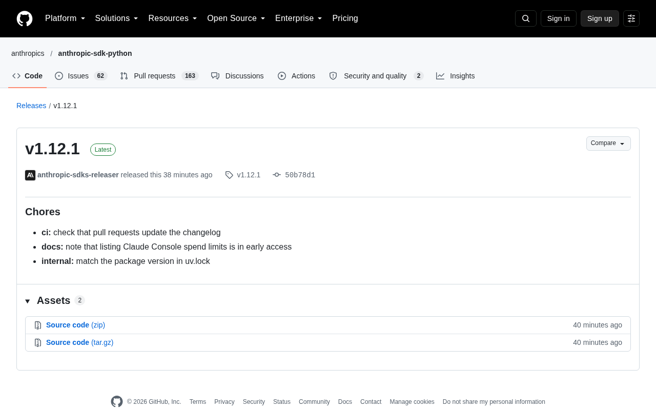
Task: Go back to Releases list
Action: tap(31, 106)
